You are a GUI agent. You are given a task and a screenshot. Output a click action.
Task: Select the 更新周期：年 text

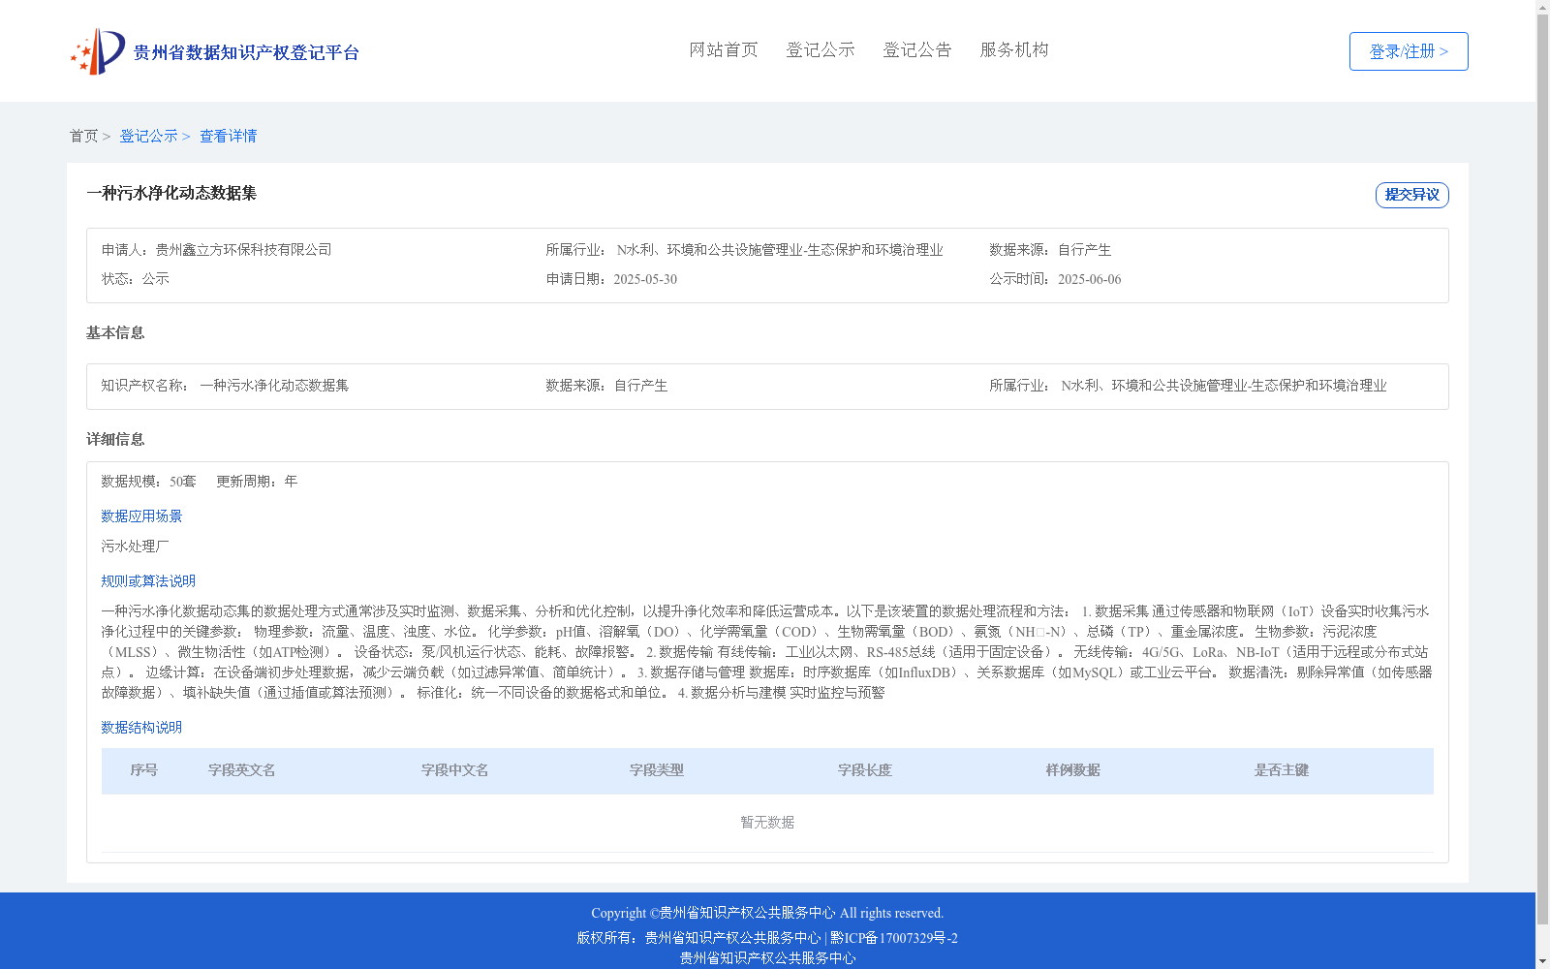click(x=257, y=482)
